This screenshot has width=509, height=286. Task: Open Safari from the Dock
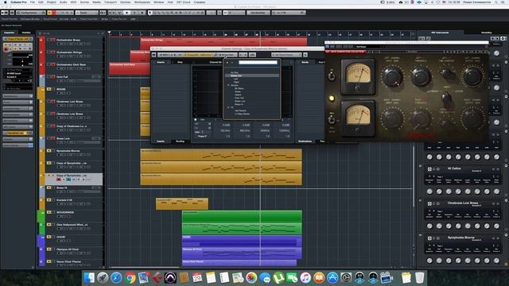[x=116, y=277]
